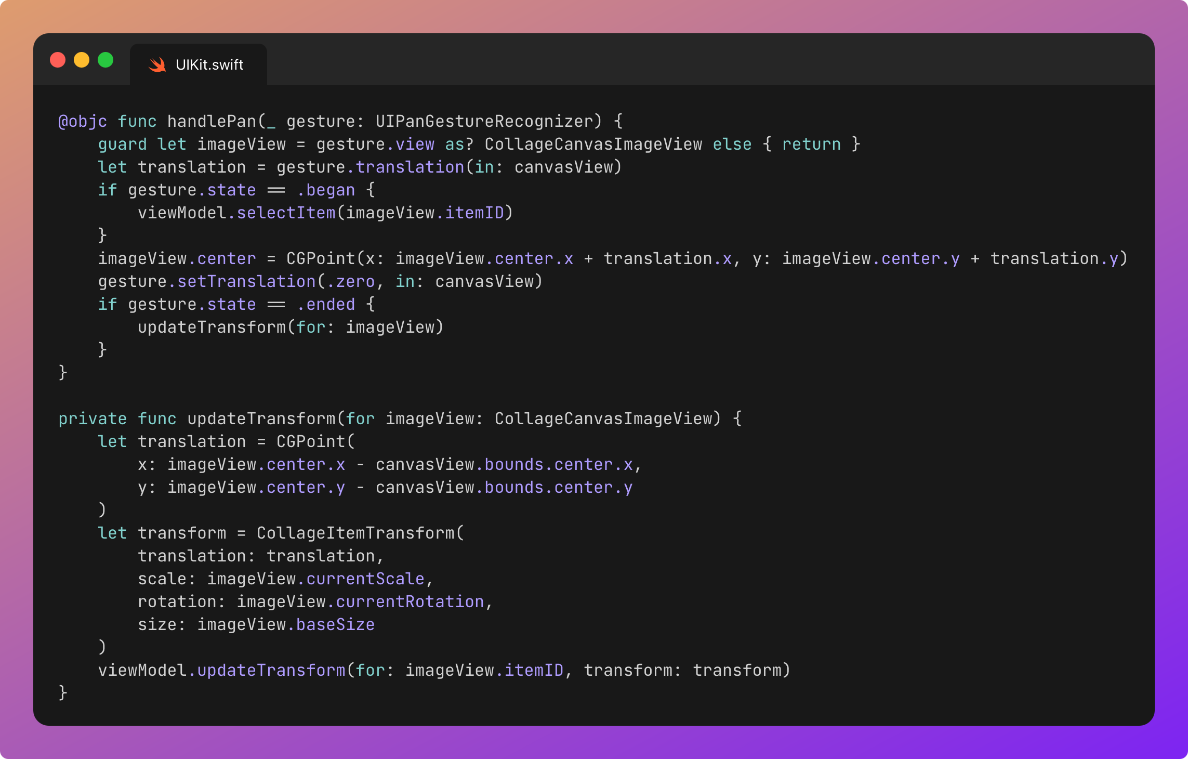Click selectItem method call
The width and height of the screenshot is (1188, 759).
tap(286, 213)
